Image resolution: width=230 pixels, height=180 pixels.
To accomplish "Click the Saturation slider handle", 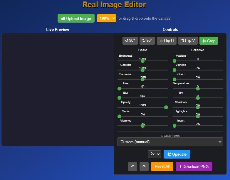I will coord(142,80).
